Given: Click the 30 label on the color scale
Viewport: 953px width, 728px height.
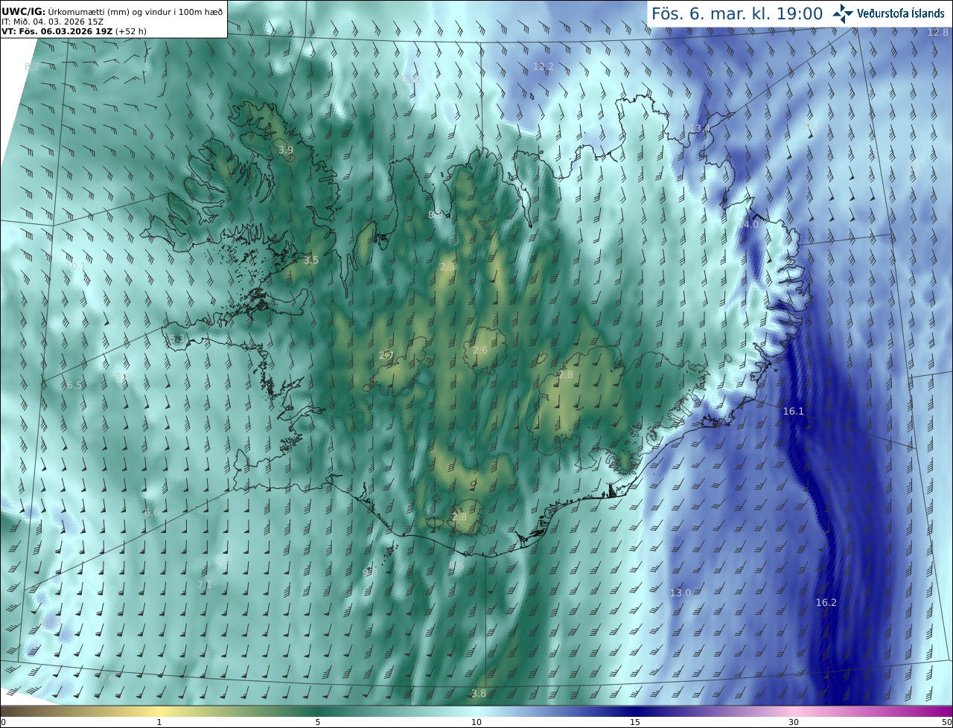Looking at the screenshot, I should pos(794,722).
